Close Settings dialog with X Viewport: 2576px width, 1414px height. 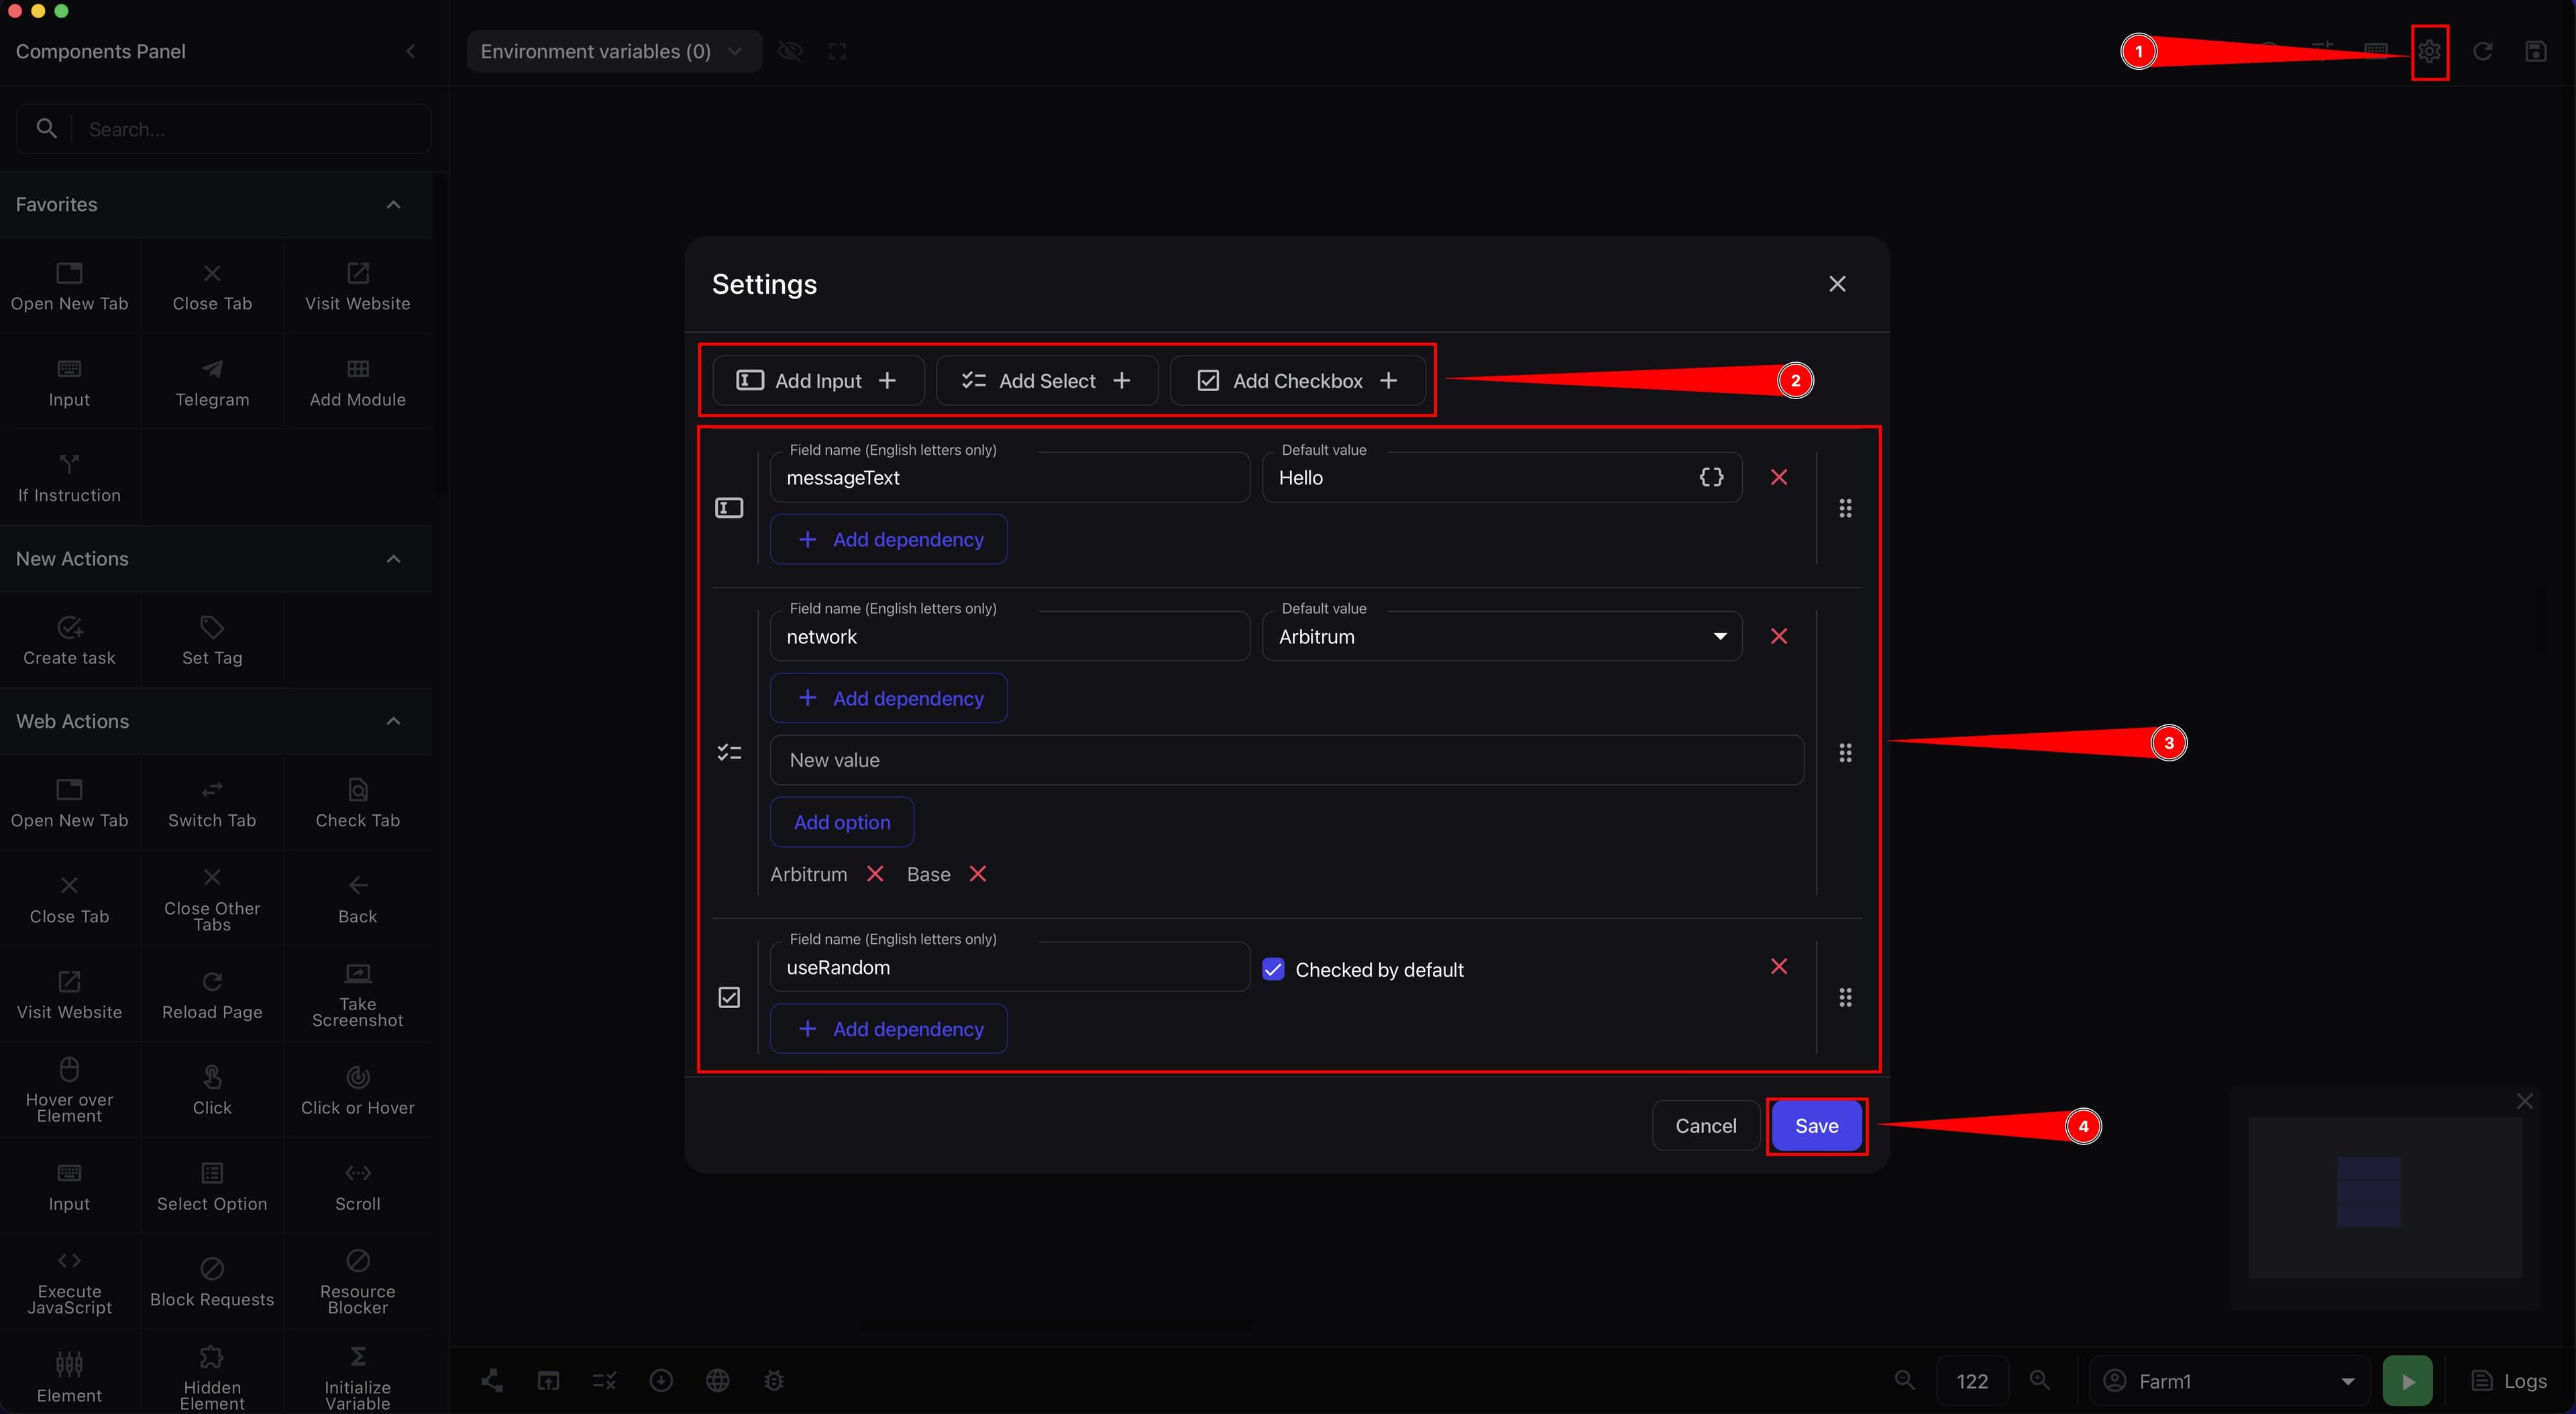pyautogui.click(x=1837, y=284)
